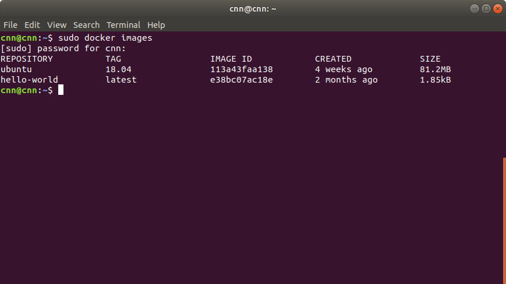506x284 pixels.
Task: Minimize the terminal window
Action: pos(475,9)
